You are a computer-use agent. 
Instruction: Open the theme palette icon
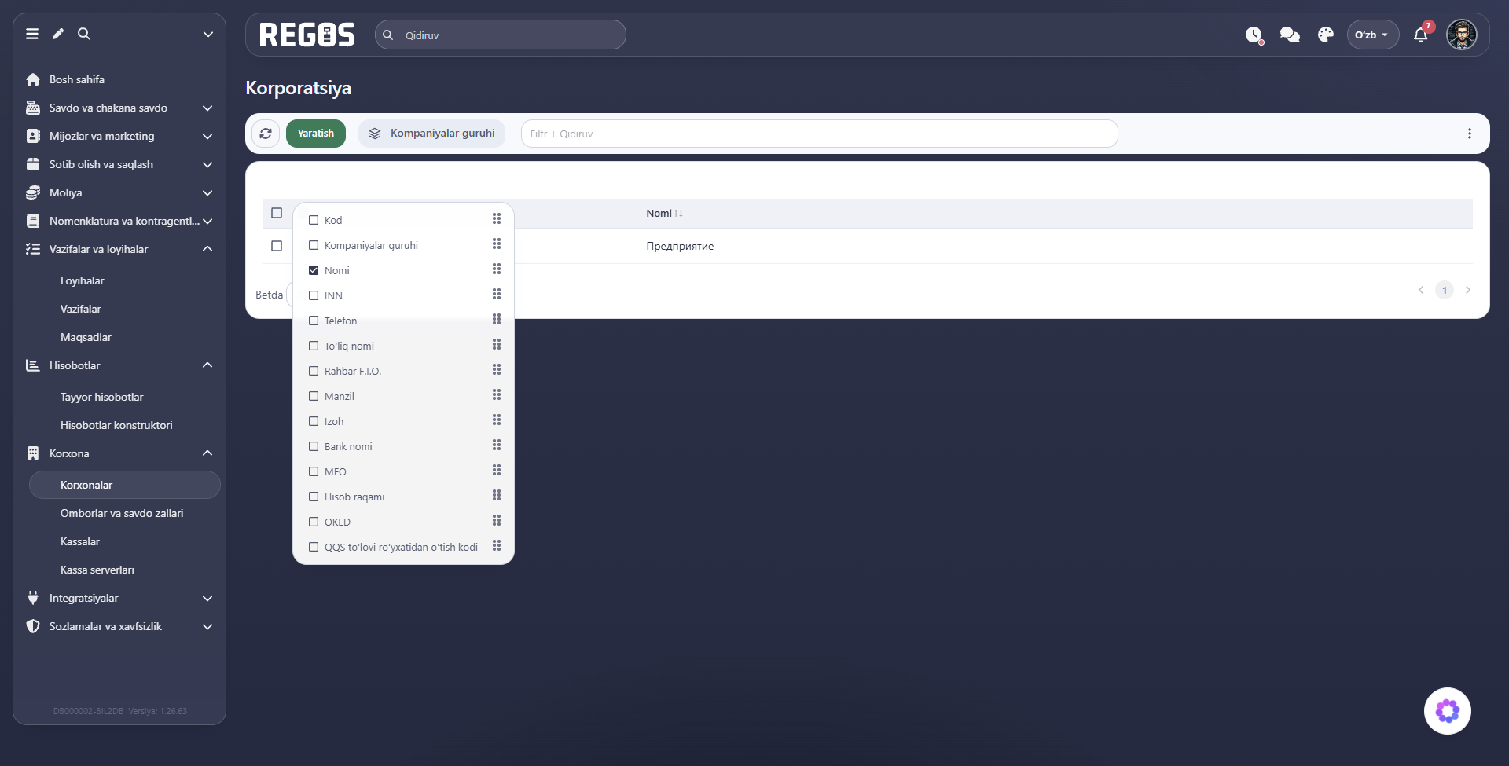[x=1326, y=35]
